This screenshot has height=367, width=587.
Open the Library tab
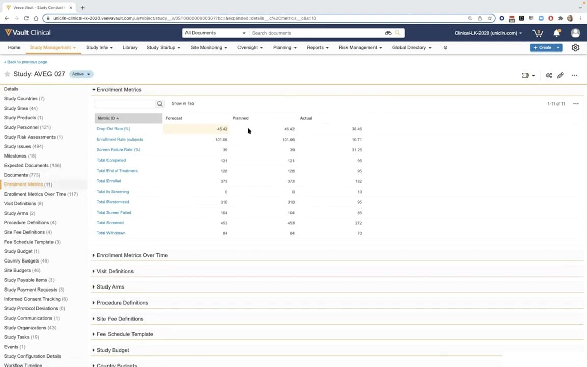[x=130, y=47]
